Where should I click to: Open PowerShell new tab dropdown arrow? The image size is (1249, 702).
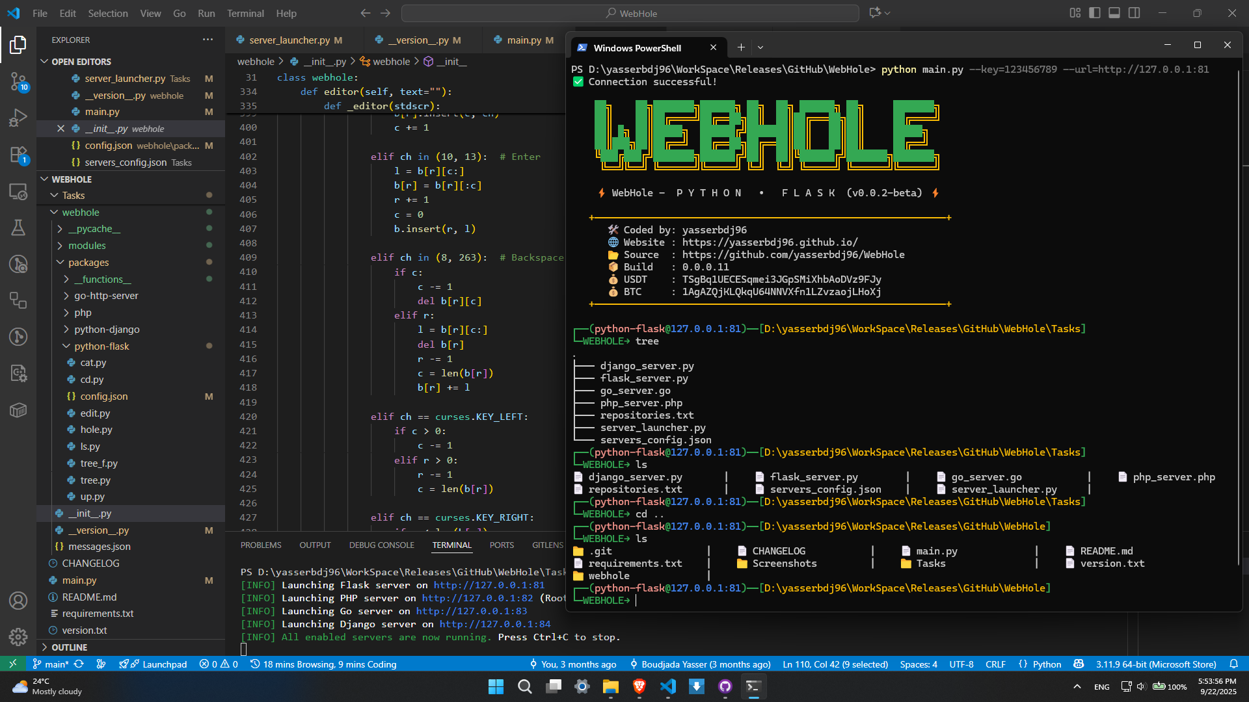click(x=760, y=47)
